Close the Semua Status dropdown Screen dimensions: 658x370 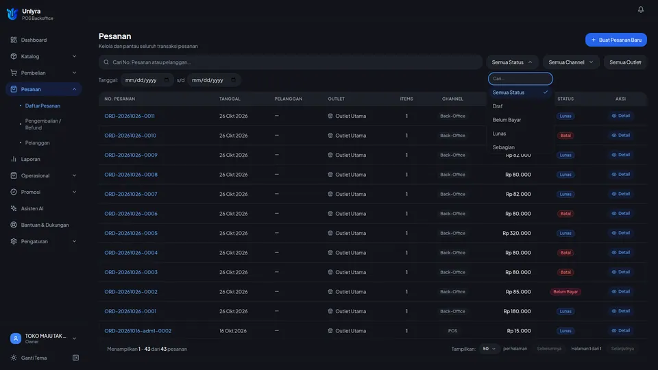point(512,62)
